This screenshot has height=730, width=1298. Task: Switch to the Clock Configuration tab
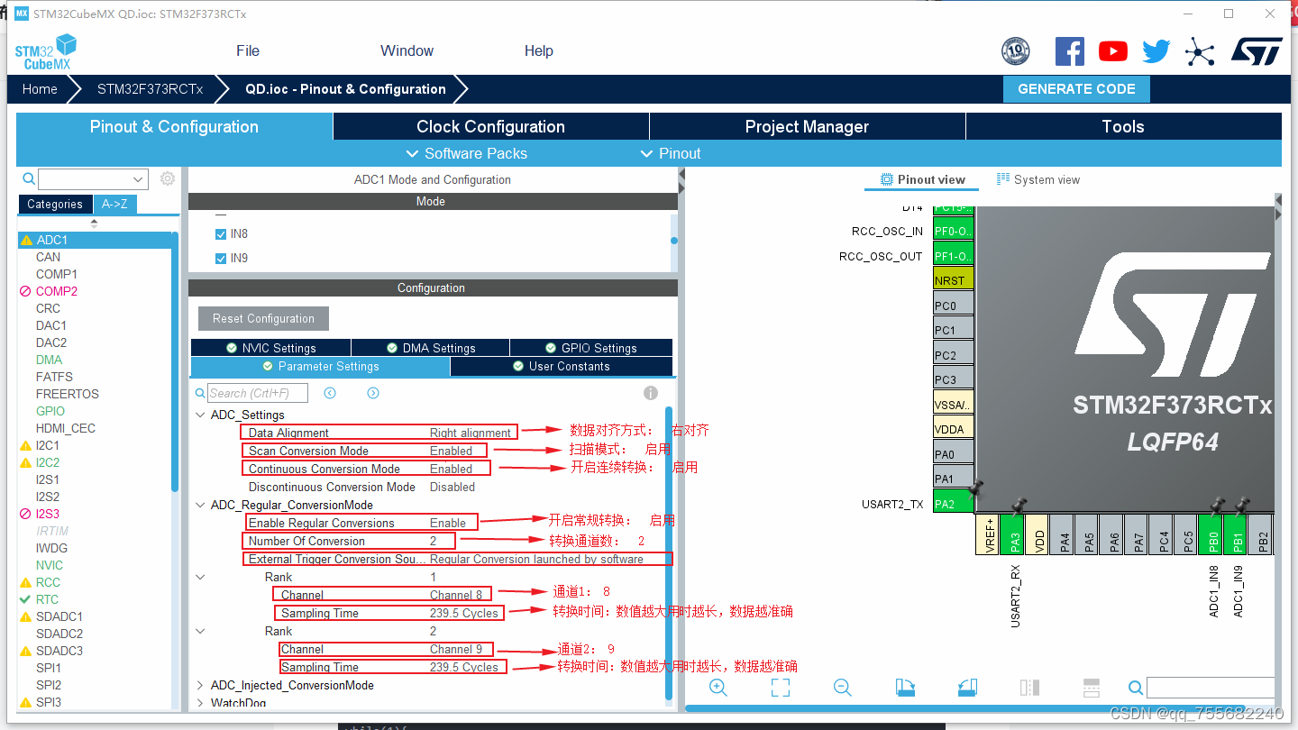point(490,127)
